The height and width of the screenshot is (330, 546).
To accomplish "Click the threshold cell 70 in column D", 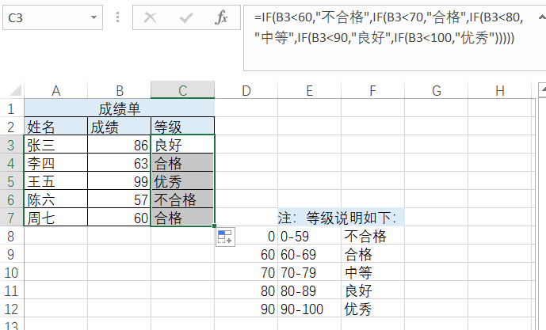I will point(246,272).
